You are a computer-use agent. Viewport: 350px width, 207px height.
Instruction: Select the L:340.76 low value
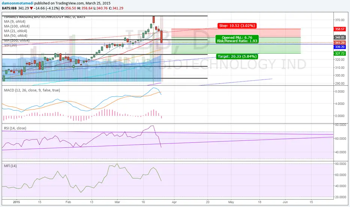click(x=100, y=8)
